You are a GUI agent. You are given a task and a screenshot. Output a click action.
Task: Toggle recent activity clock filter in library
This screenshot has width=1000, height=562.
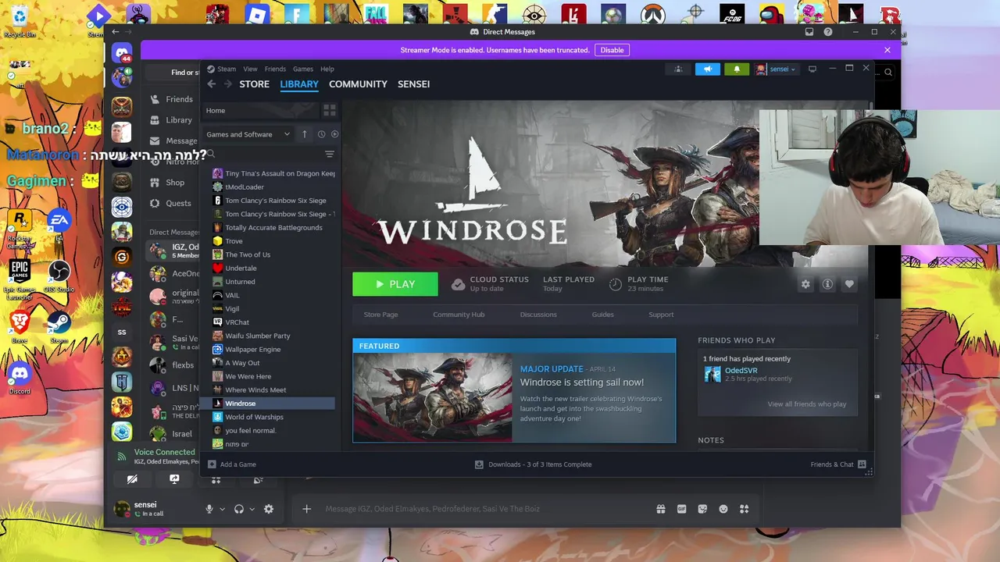click(321, 134)
